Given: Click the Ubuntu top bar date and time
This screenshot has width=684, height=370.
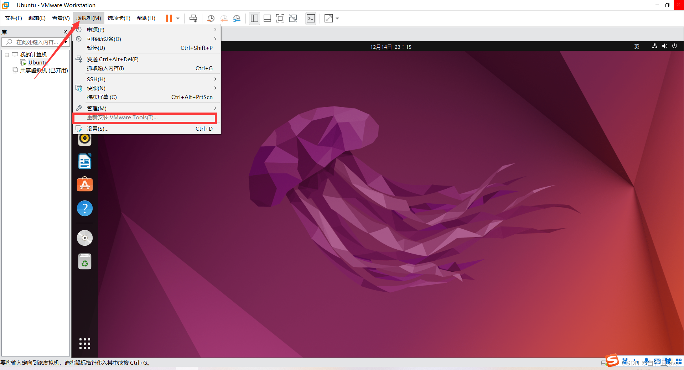Looking at the screenshot, I should click(x=391, y=47).
